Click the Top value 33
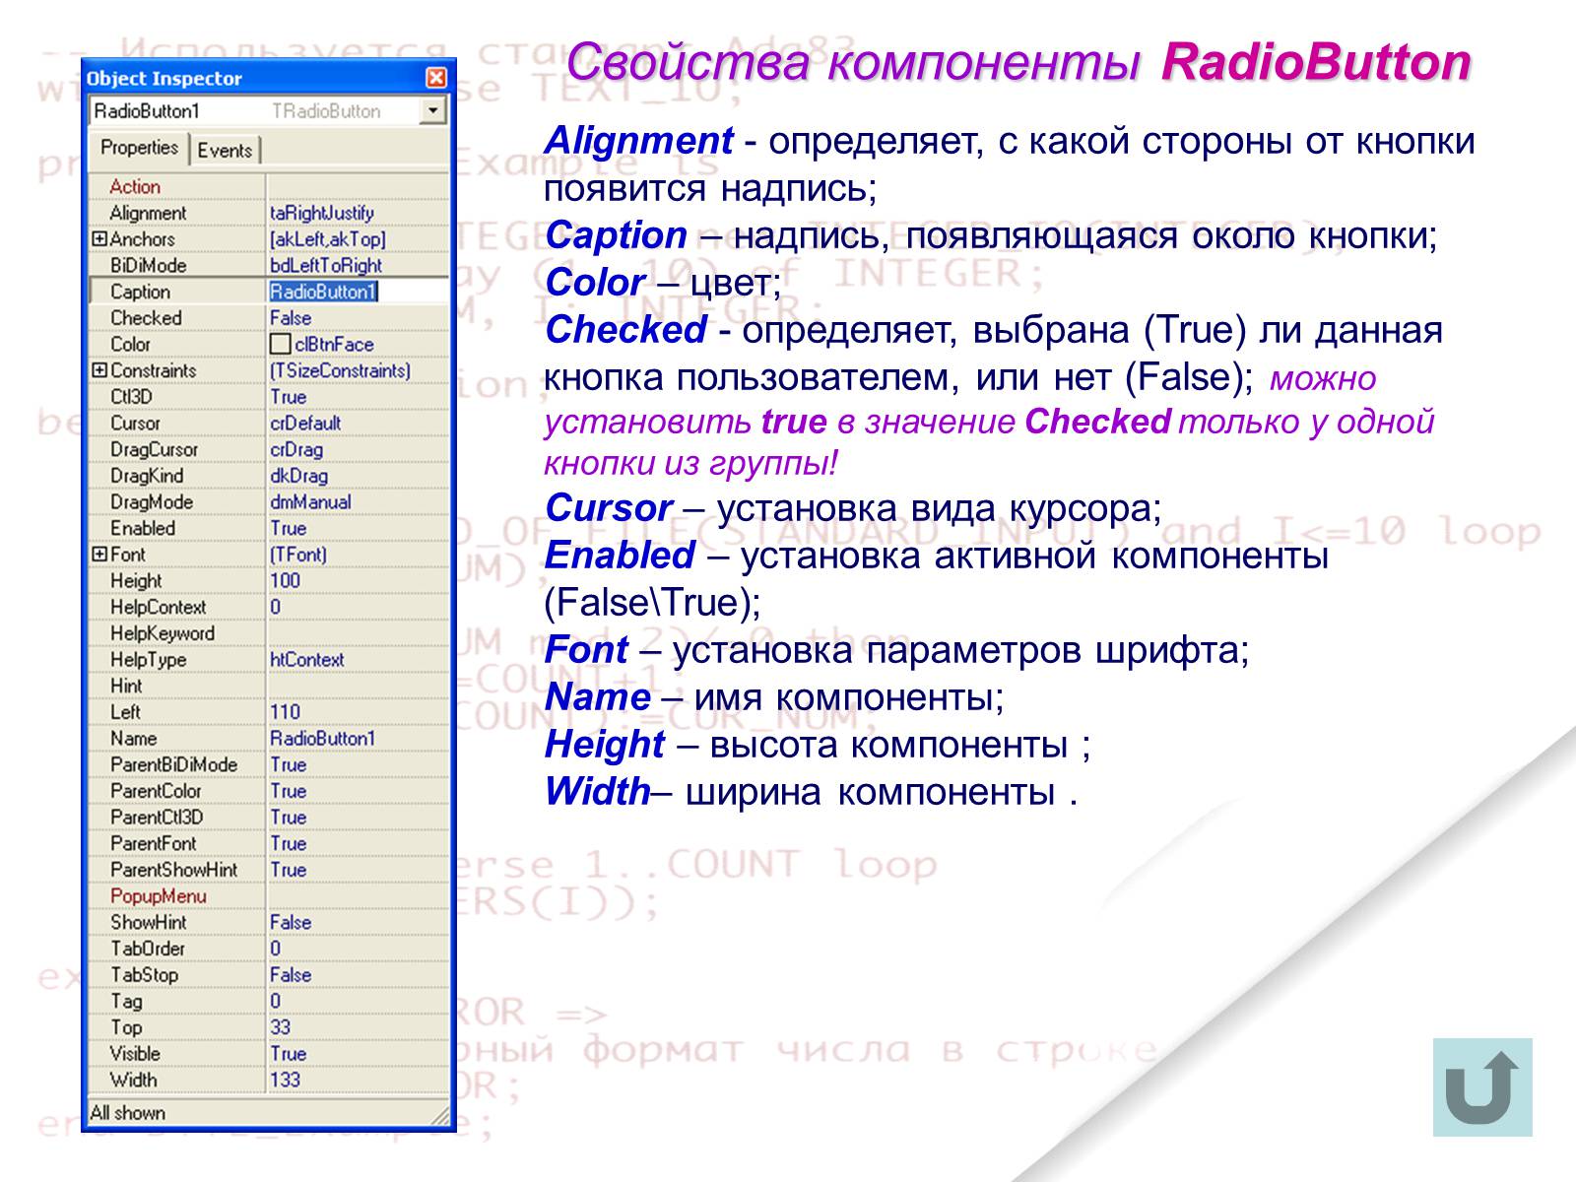Viewport: 1576px width, 1182px height. point(281,1027)
